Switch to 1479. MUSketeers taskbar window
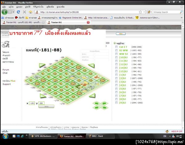Viewport: 185px width, 145px height. [43, 136]
